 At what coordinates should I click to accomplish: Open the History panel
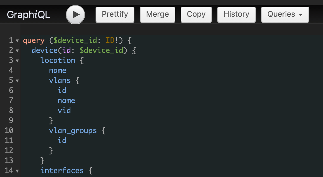pos(236,14)
